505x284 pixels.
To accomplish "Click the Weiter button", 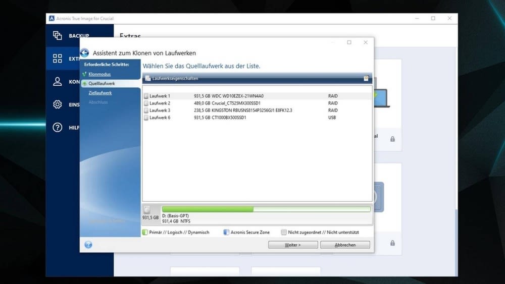I will tap(293, 245).
